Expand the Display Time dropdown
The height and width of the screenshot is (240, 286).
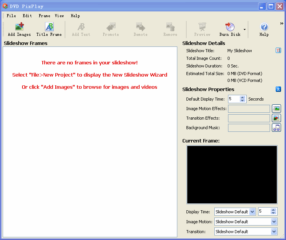coord(252,212)
